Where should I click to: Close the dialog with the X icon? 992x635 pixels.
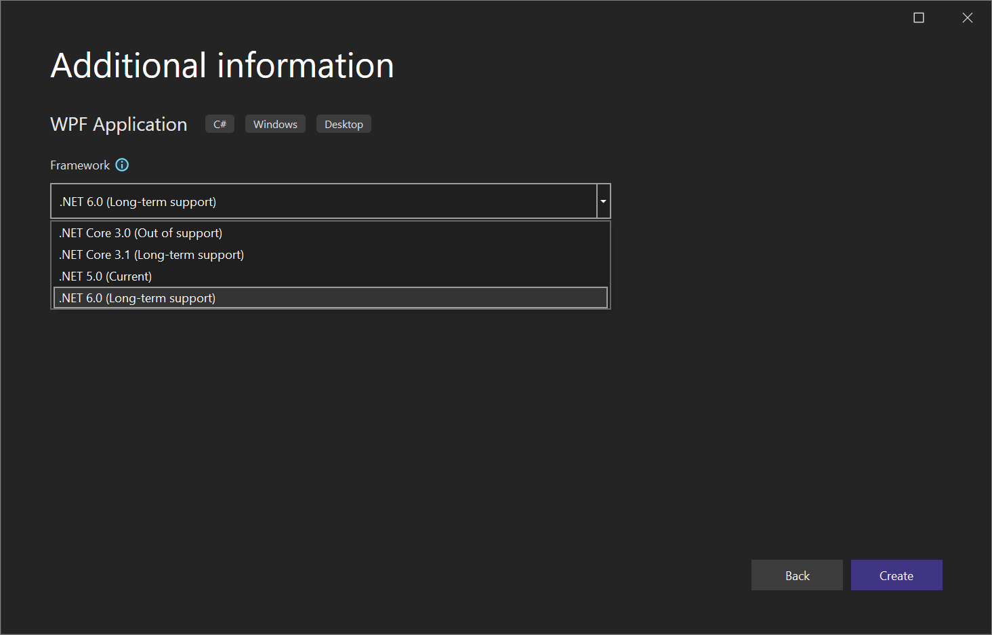[968, 18]
